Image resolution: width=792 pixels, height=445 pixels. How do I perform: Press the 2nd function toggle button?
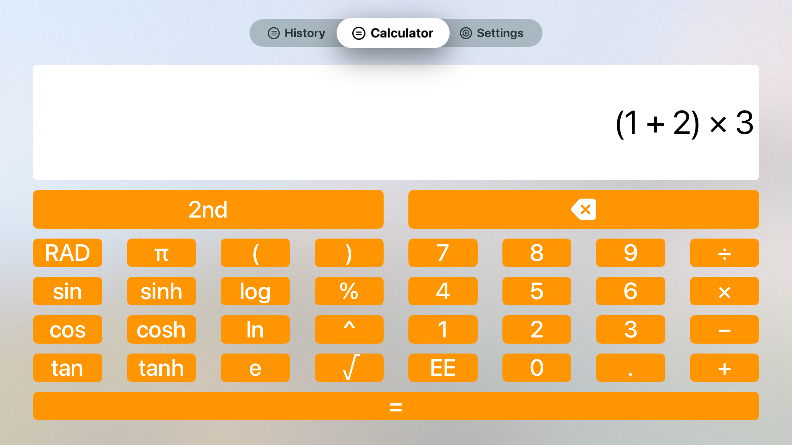[208, 209]
